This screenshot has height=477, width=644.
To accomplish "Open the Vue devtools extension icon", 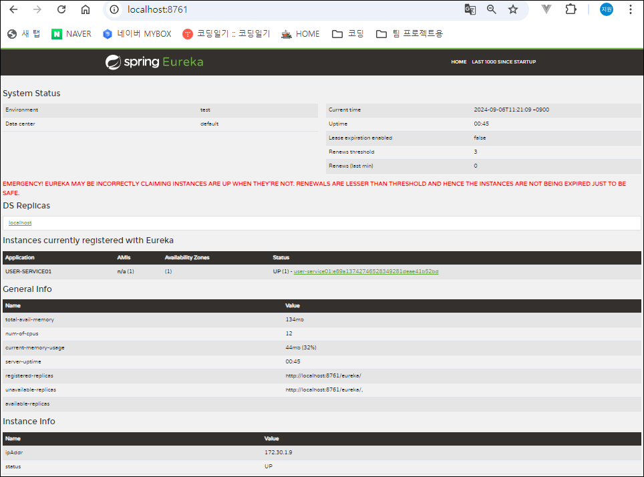I will click(546, 9).
